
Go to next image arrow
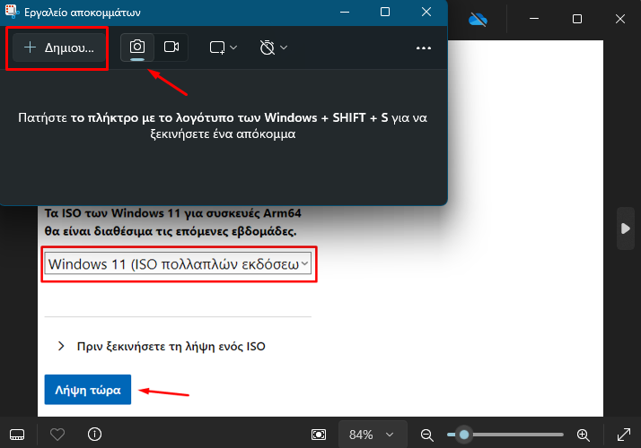click(626, 228)
